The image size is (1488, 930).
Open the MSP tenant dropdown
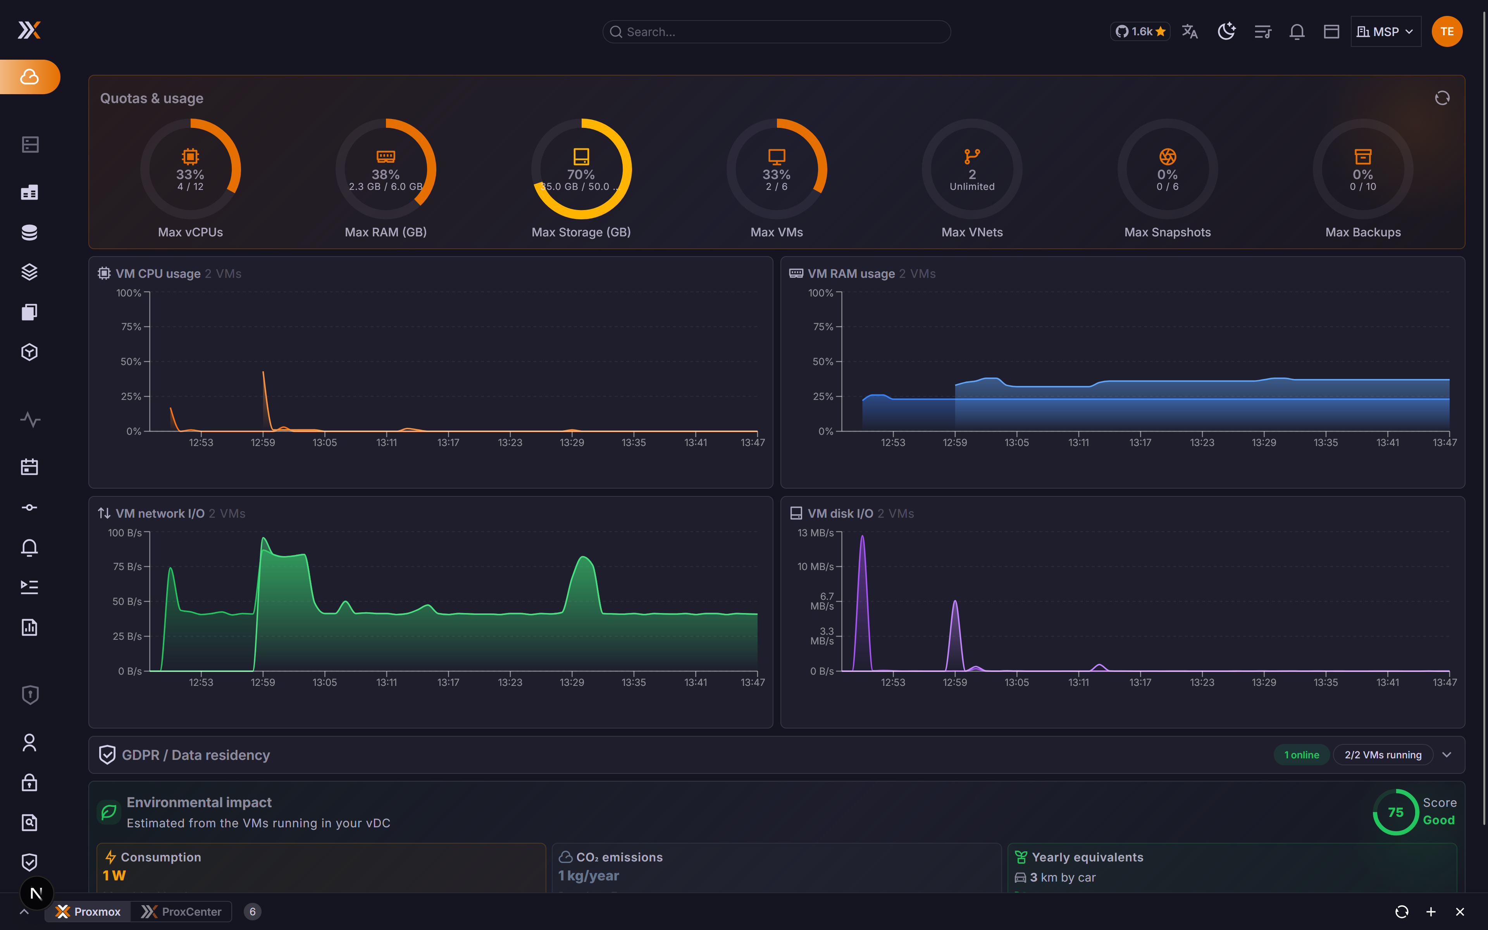tap(1385, 31)
